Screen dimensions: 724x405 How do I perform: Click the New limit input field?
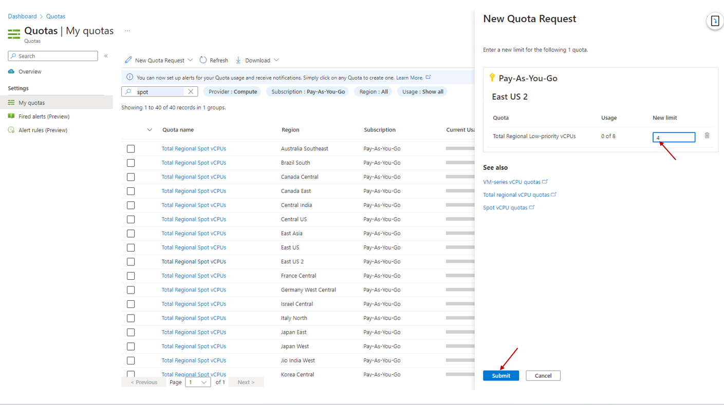point(674,137)
